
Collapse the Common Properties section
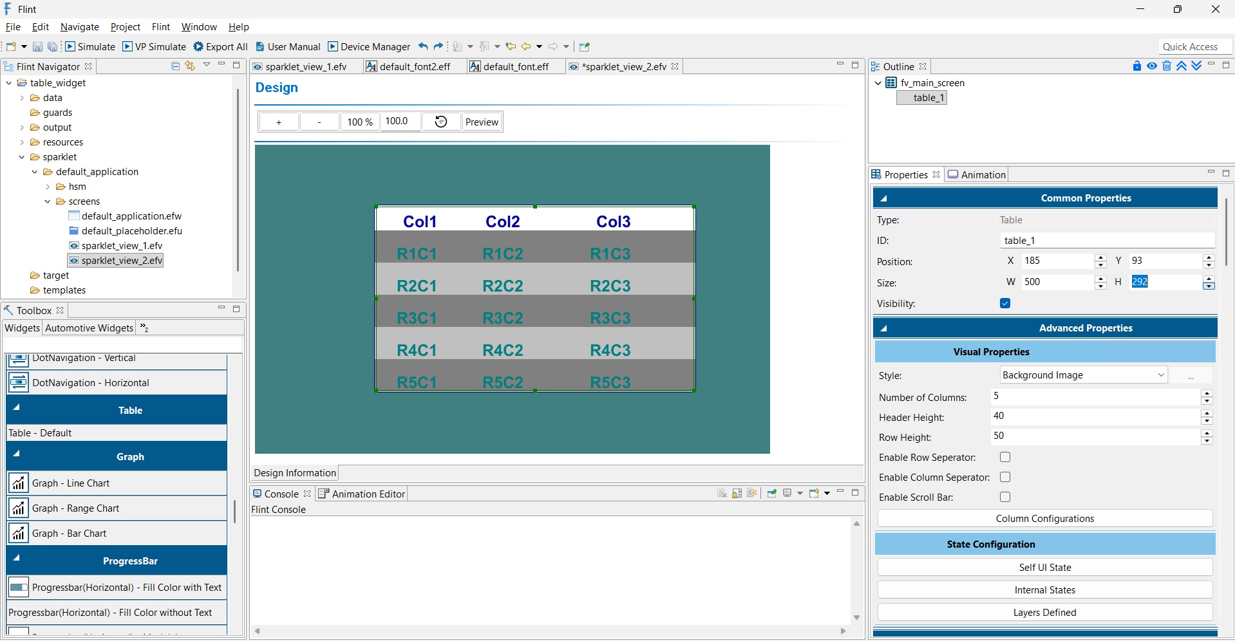pyautogui.click(x=884, y=198)
